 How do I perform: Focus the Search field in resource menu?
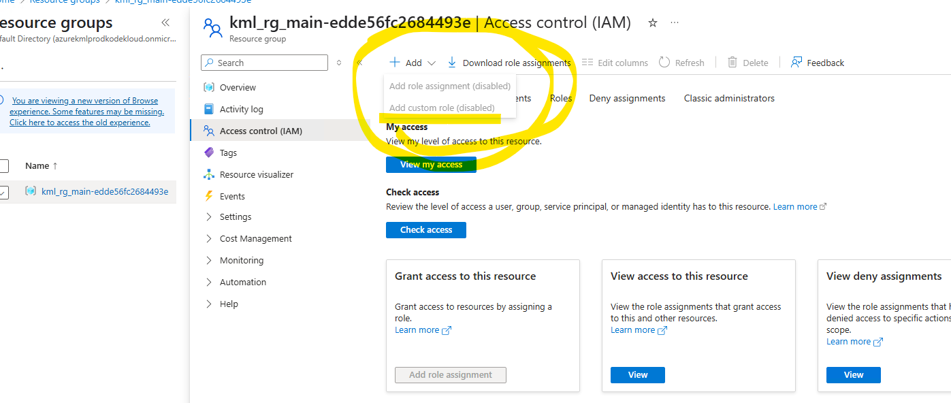tap(264, 63)
